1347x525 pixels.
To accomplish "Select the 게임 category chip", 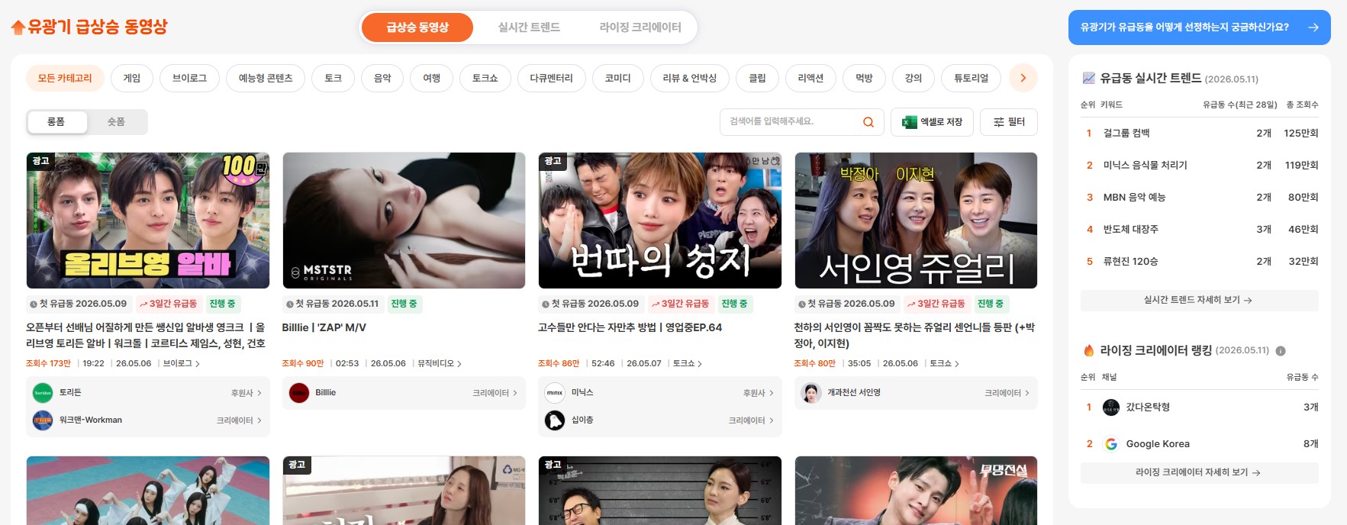I will [x=132, y=78].
